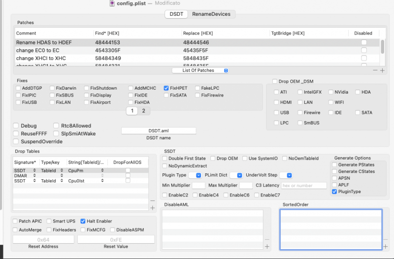Uncheck the FixHPET fix
Viewport: 394px width, 259px height.
coord(166,88)
